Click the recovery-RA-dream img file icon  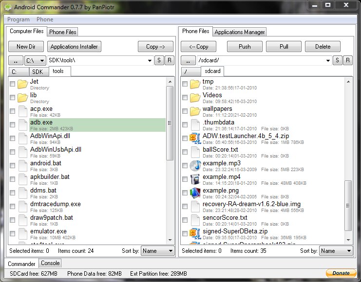pyautogui.click(x=195, y=206)
